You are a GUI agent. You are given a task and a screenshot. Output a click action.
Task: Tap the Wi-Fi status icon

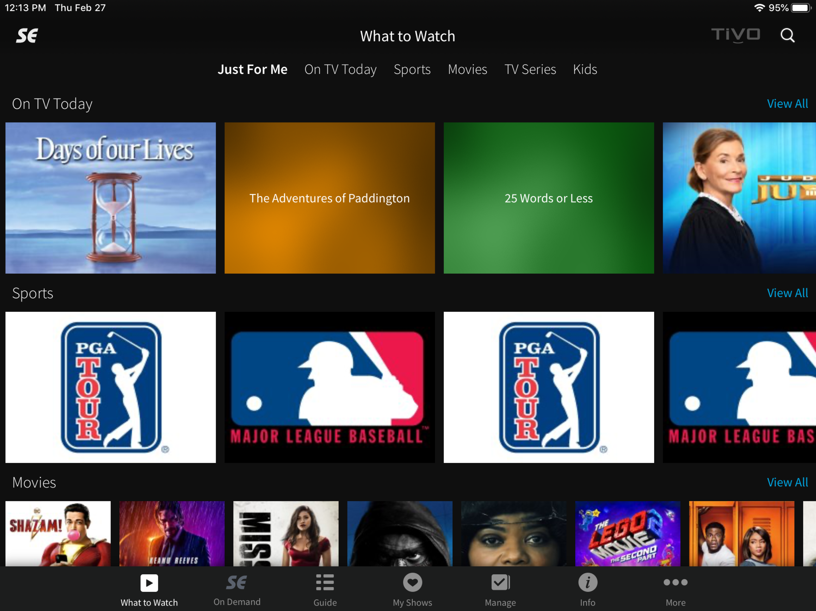point(759,8)
